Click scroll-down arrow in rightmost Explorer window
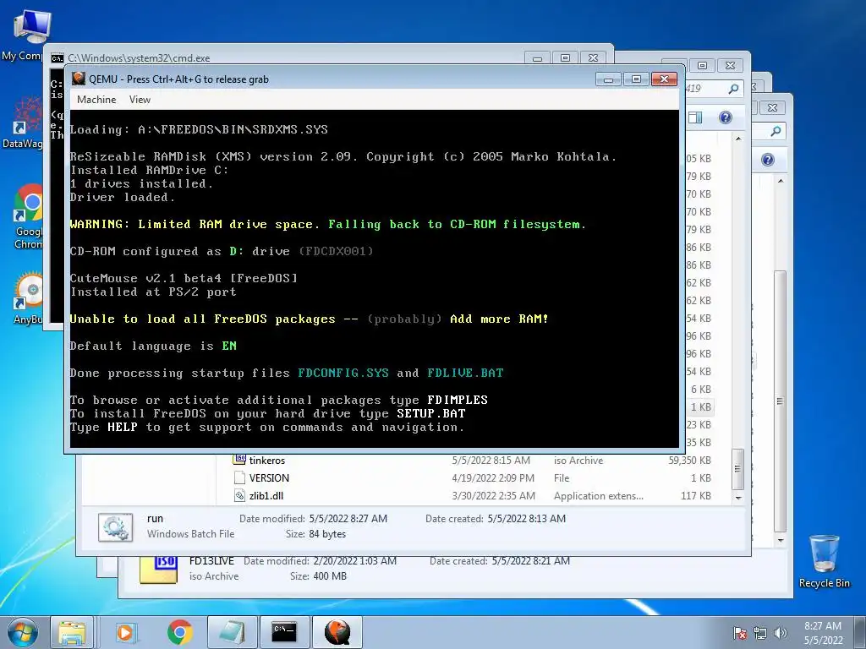This screenshot has height=649, width=866. click(781, 540)
